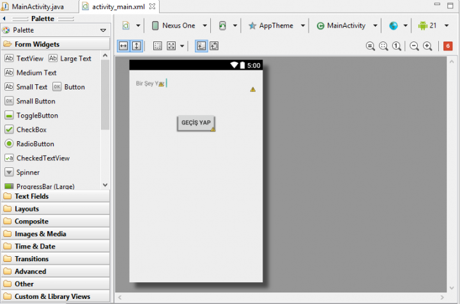Zoom out of the layout canvas

click(x=414, y=46)
